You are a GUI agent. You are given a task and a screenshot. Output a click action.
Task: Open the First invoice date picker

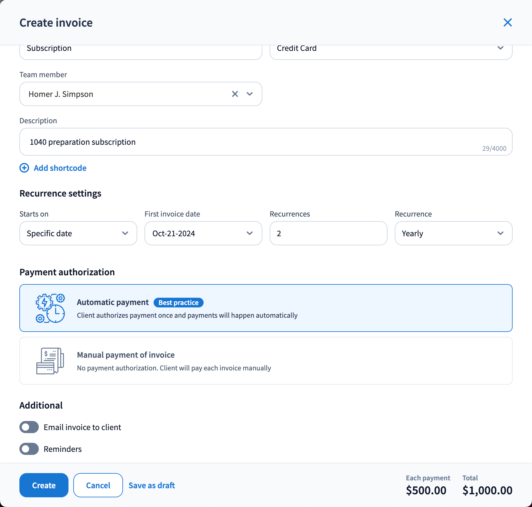pos(203,233)
